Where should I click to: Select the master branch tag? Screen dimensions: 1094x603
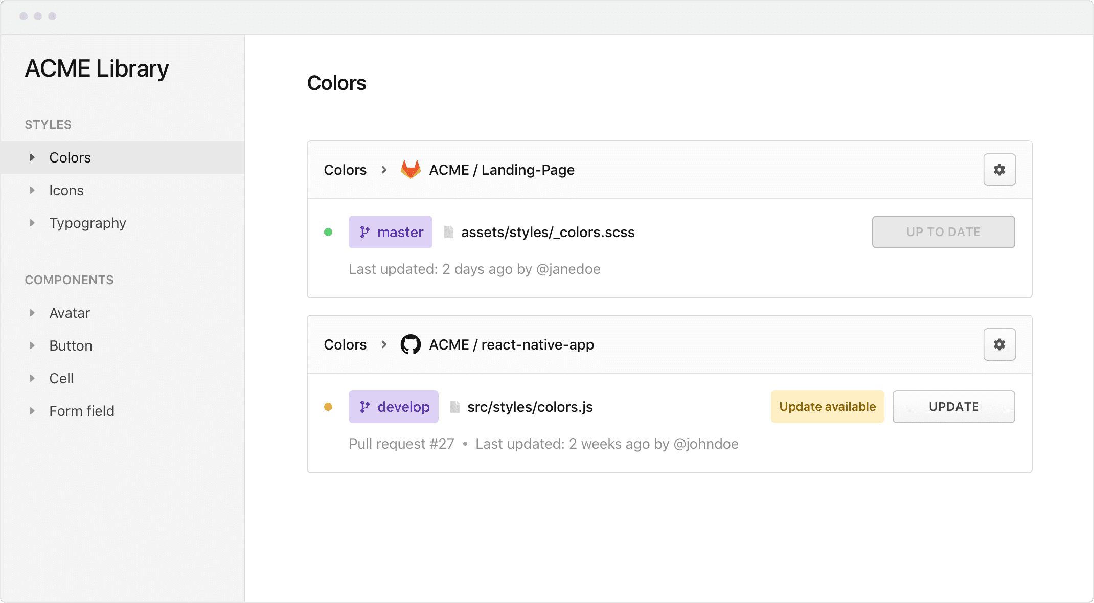(x=391, y=232)
